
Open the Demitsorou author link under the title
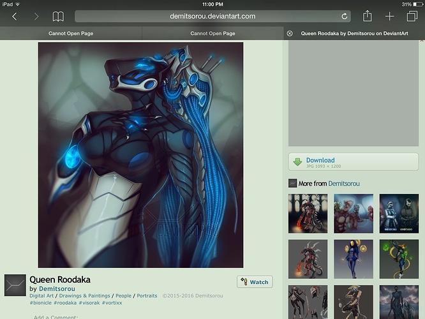[x=57, y=288]
